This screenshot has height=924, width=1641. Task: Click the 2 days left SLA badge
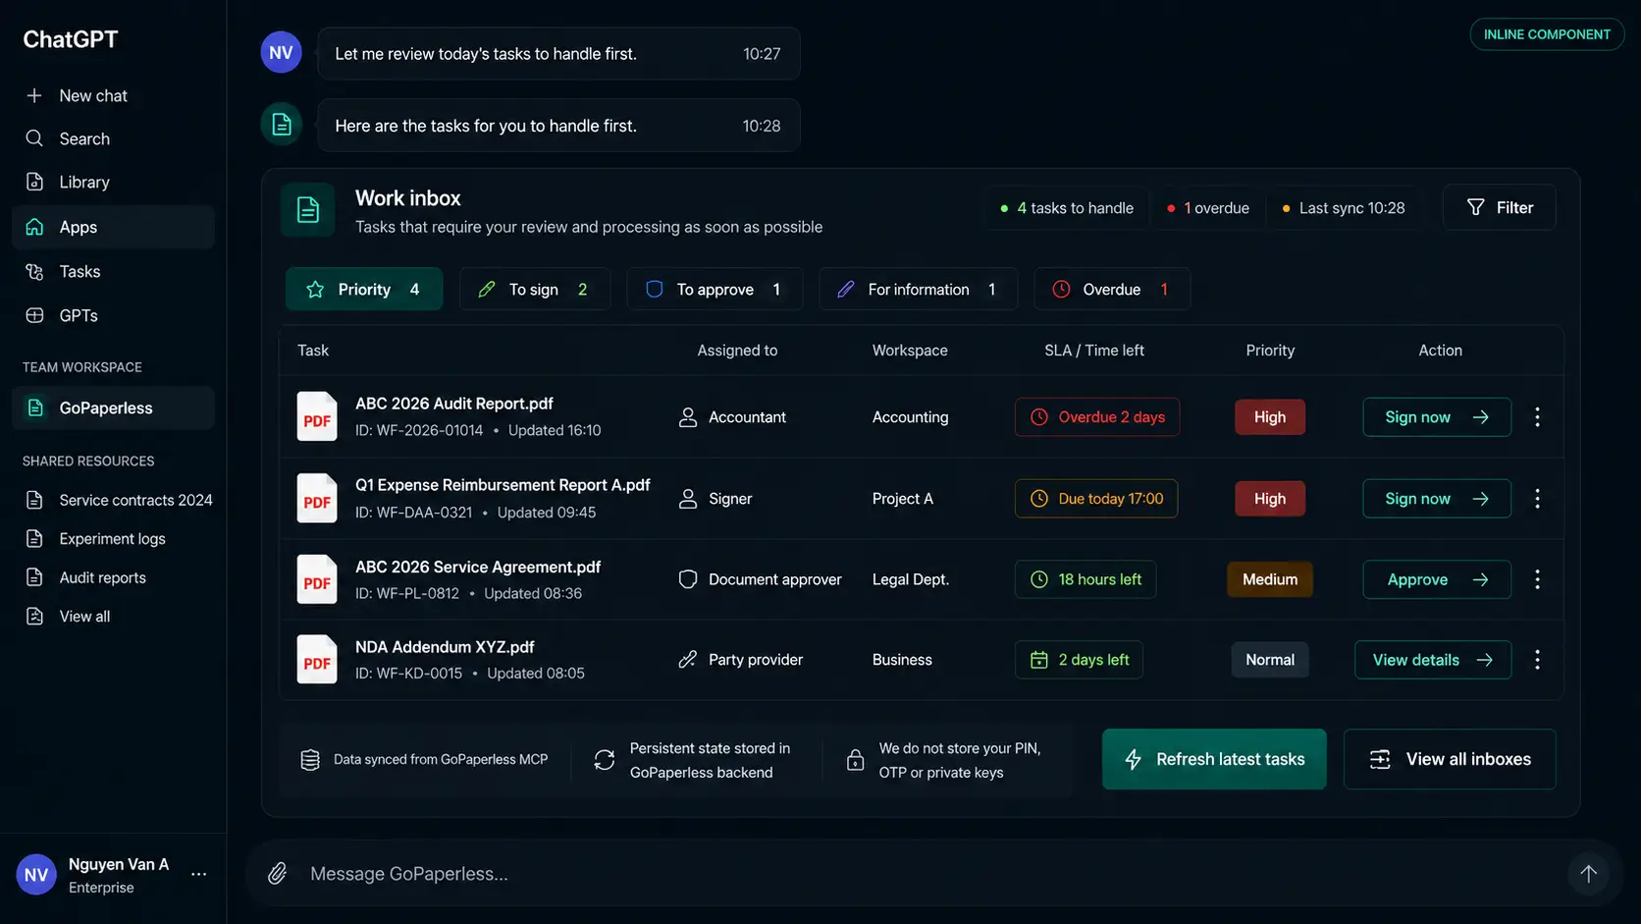[x=1079, y=660]
